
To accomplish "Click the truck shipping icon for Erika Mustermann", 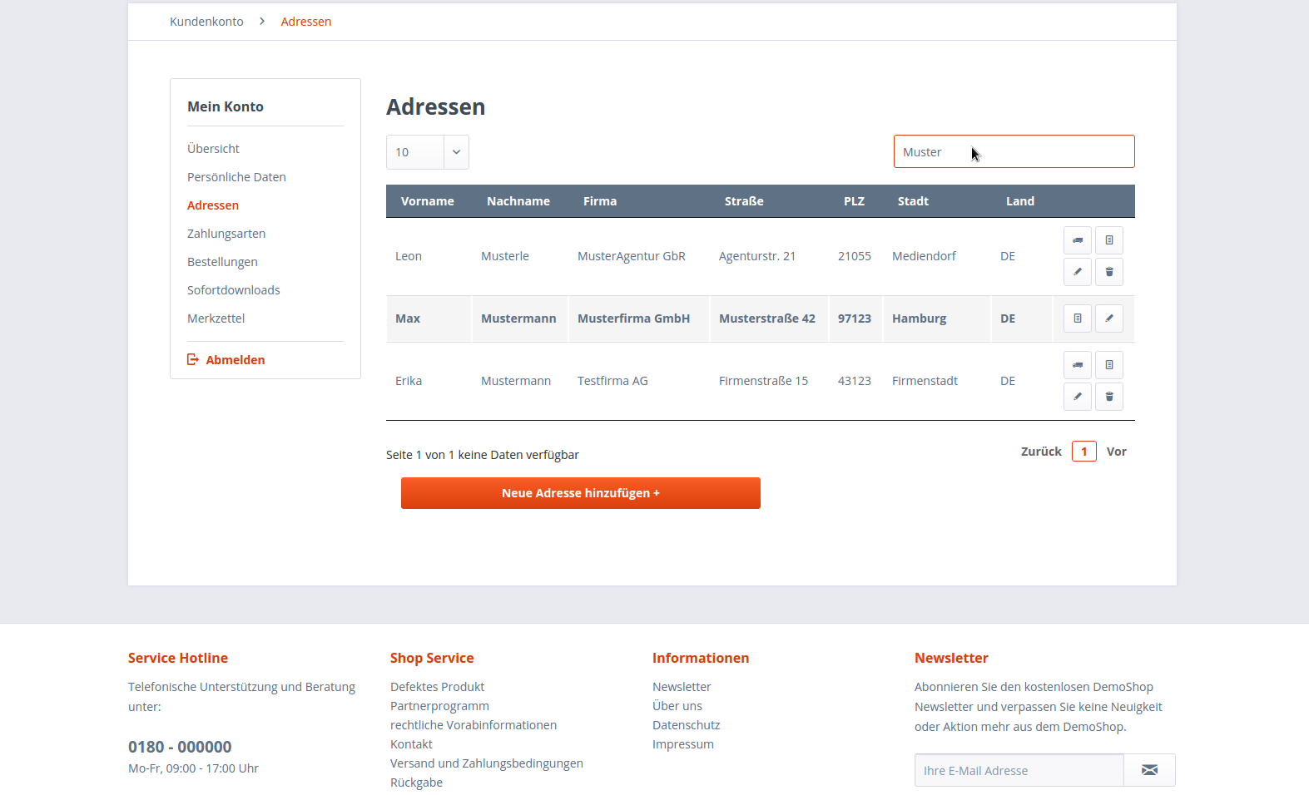I will click(1078, 365).
